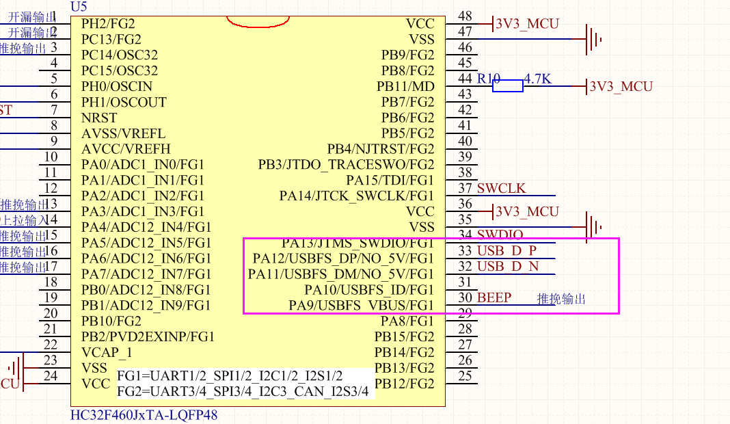Click pin name PB0/ADC12_IN8/FG1
The height and width of the screenshot is (424, 730).
coord(146,290)
